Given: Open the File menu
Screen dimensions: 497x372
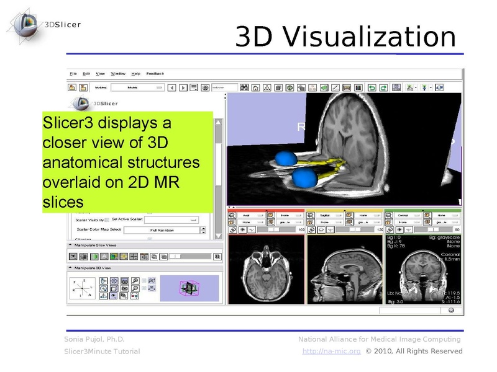Looking at the screenshot, I should (71, 73).
